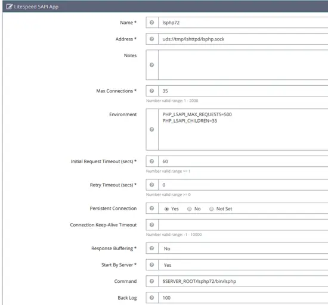
Task: Click the Name field containing lsphp72
Action: (243, 23)
